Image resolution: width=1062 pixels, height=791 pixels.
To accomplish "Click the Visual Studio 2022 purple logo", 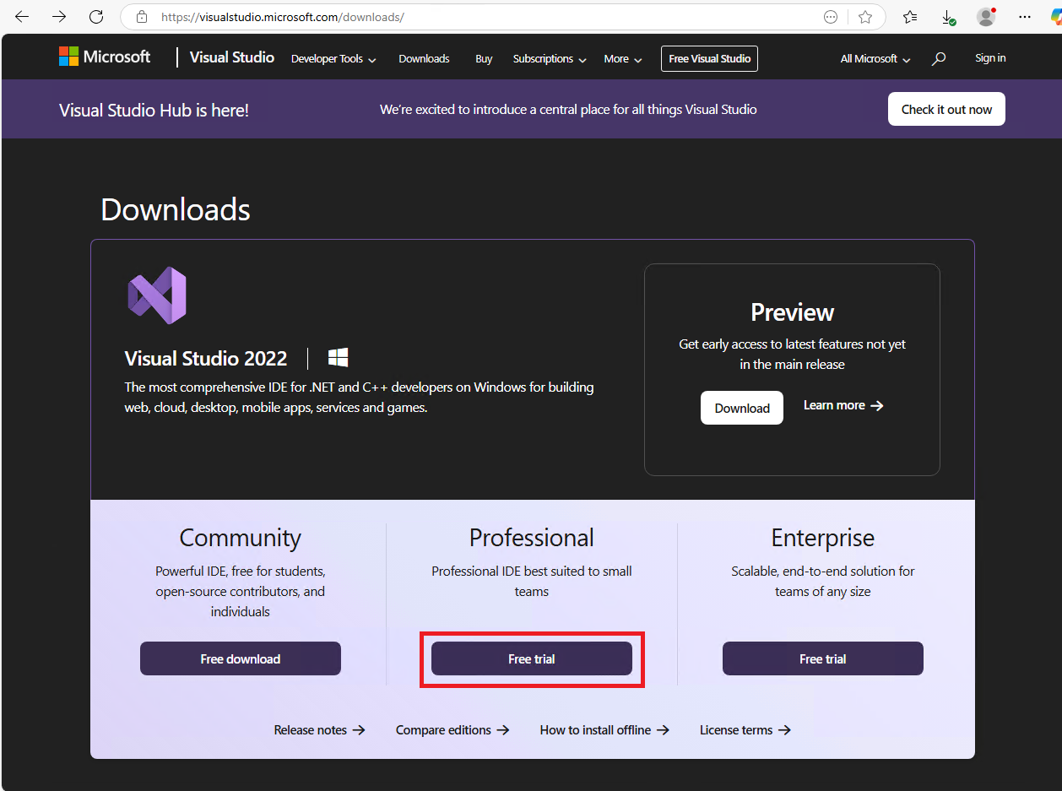I will 157,295.
